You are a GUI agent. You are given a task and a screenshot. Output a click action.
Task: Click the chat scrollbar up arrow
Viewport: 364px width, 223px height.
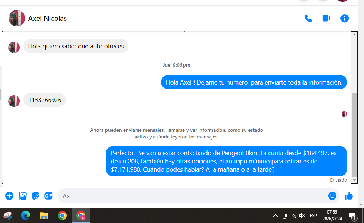point(354,35)
